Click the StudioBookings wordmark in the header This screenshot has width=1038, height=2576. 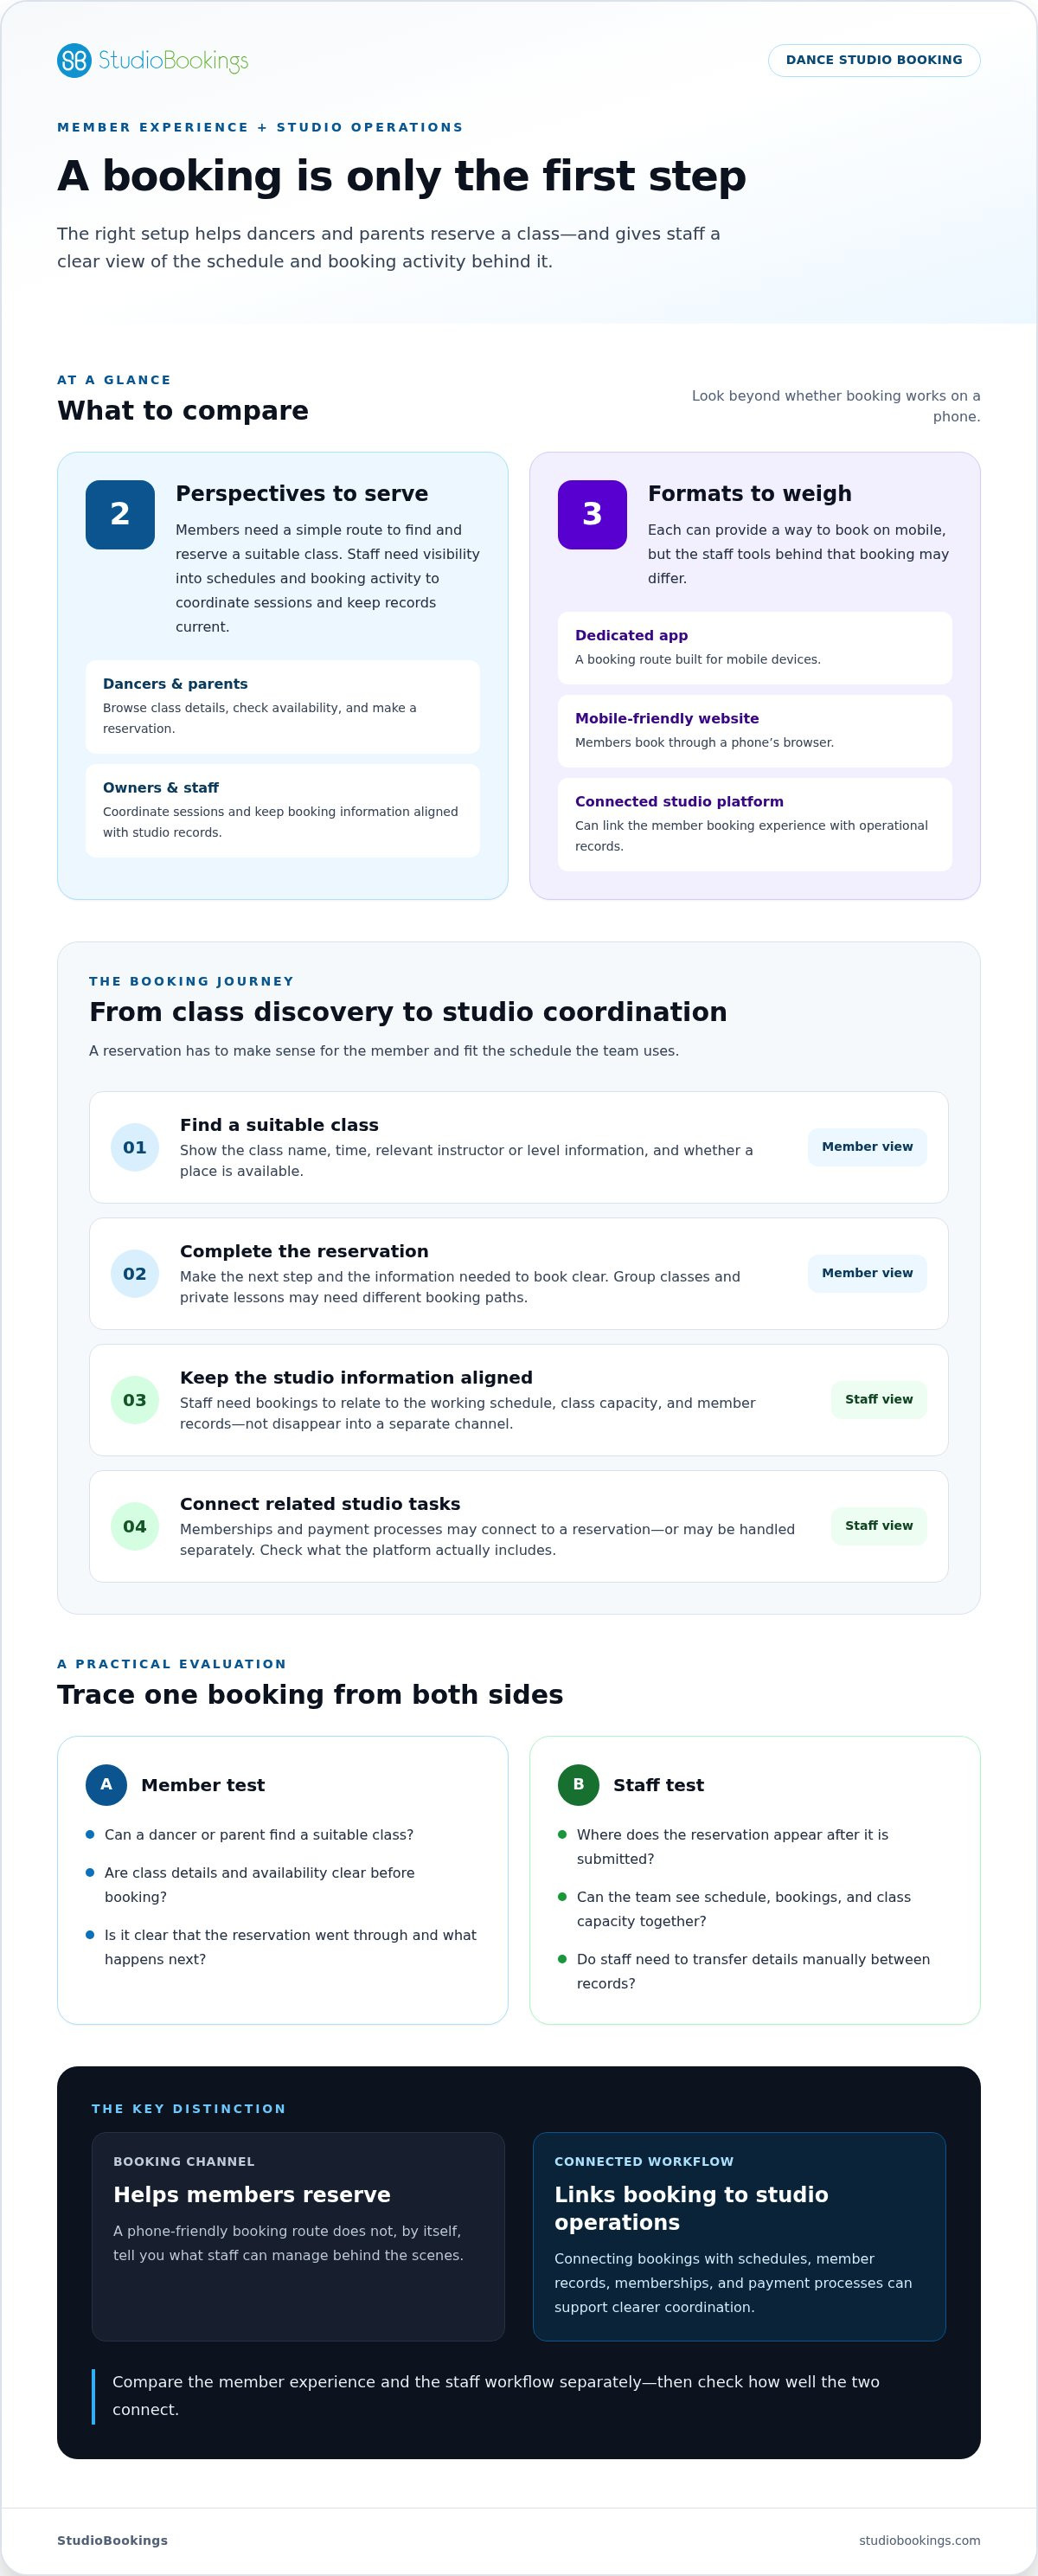pos(173,61)
